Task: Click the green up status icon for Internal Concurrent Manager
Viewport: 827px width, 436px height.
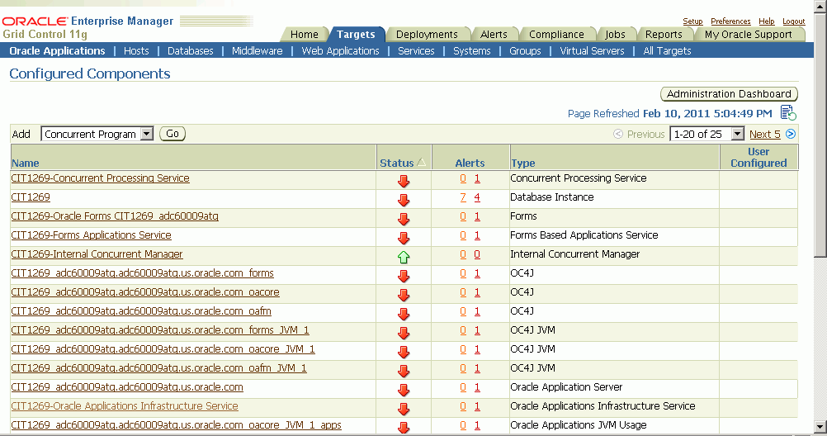Action: pos(404,257)
